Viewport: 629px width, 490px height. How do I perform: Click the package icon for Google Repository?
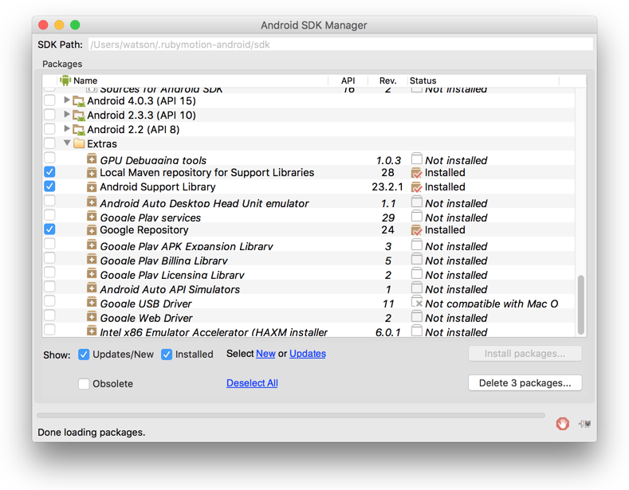coord(92,230)
